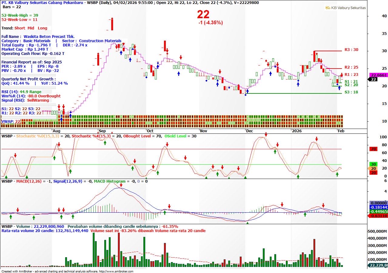
Task: Select the "SellWarning" RSI signal text
Action: click(38, 100)
